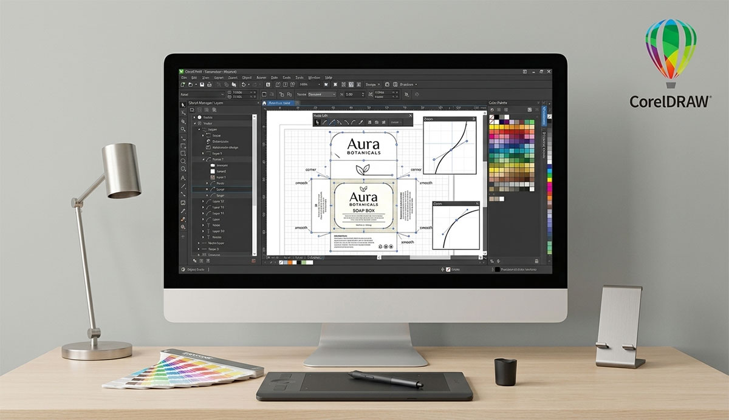
Task: Save the document with the floppy icon
Action: (x=202, y=84)
